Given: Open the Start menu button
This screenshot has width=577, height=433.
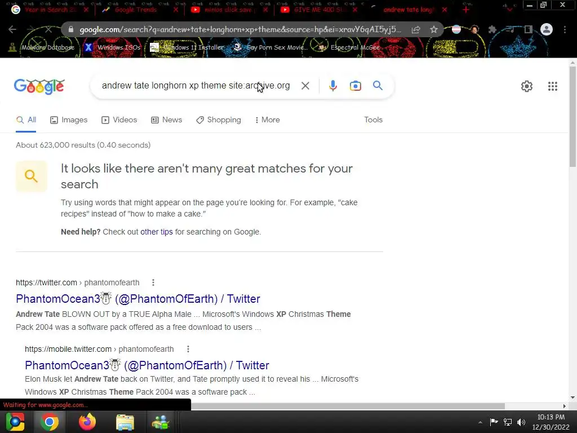Looking at the screenshot, I should click(x=15, y=422).
